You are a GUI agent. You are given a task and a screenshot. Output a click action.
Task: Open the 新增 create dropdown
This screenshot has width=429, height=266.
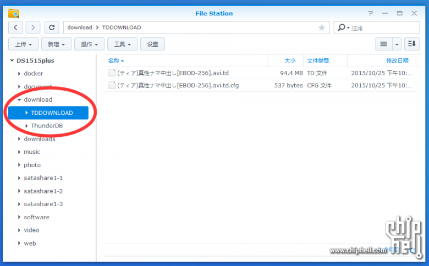(x=56, y=44)
